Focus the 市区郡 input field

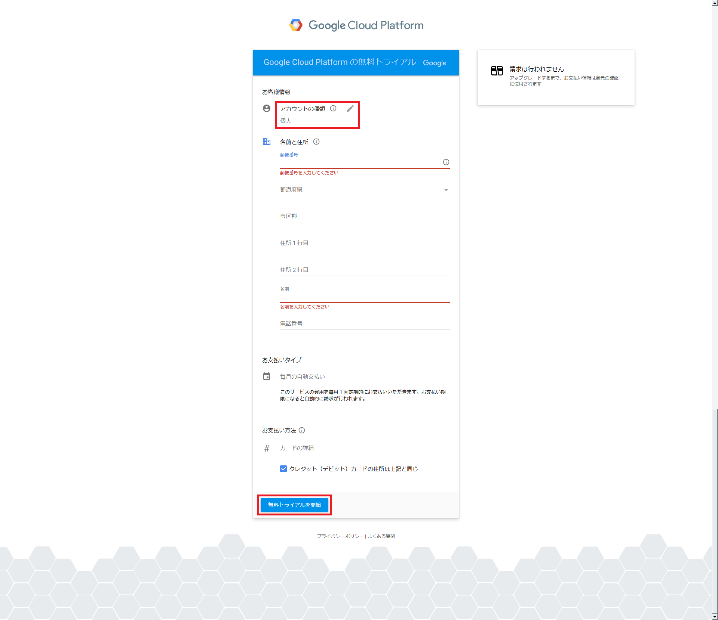point(365,216)
